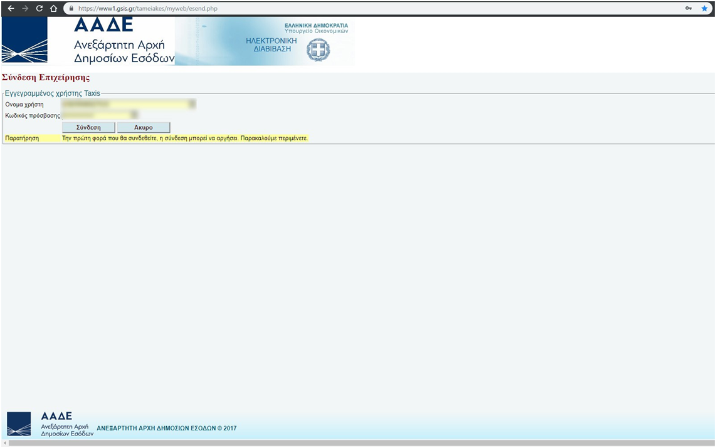Focus the Κωδικός πρόσβασης password field
The image size is (716, 448).
click(100, 115)
